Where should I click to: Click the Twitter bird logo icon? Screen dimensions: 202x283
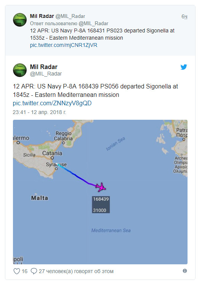[184, 67]
